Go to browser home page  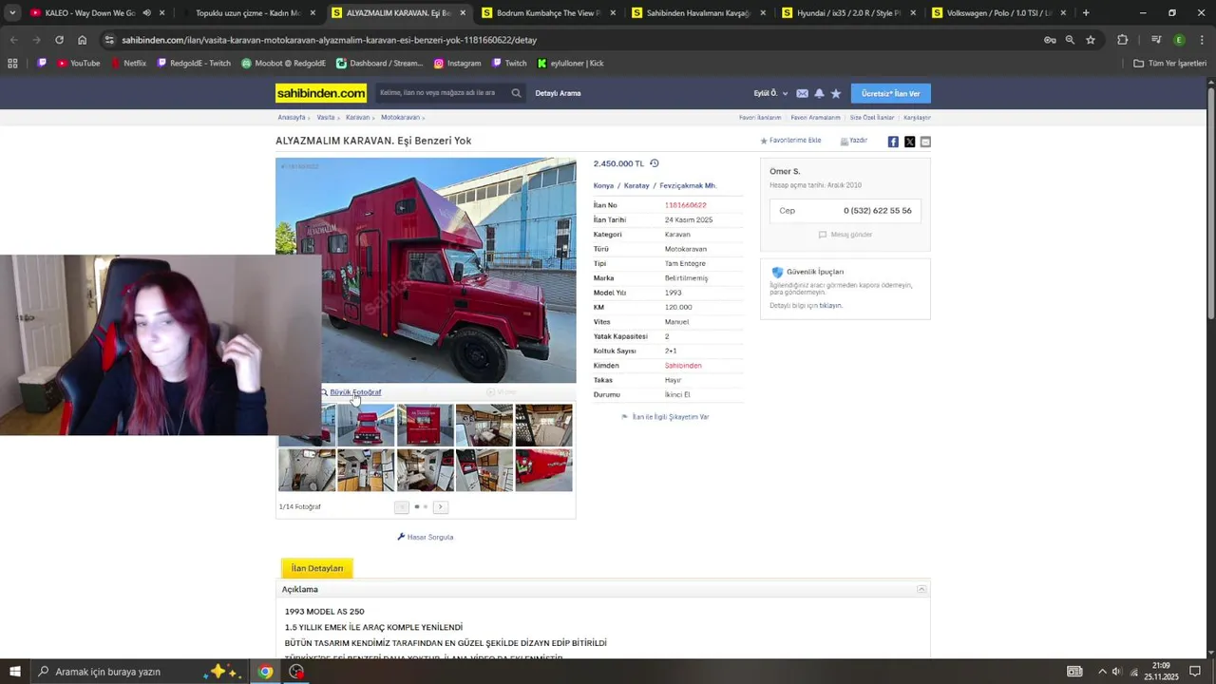tap(82, 40)
